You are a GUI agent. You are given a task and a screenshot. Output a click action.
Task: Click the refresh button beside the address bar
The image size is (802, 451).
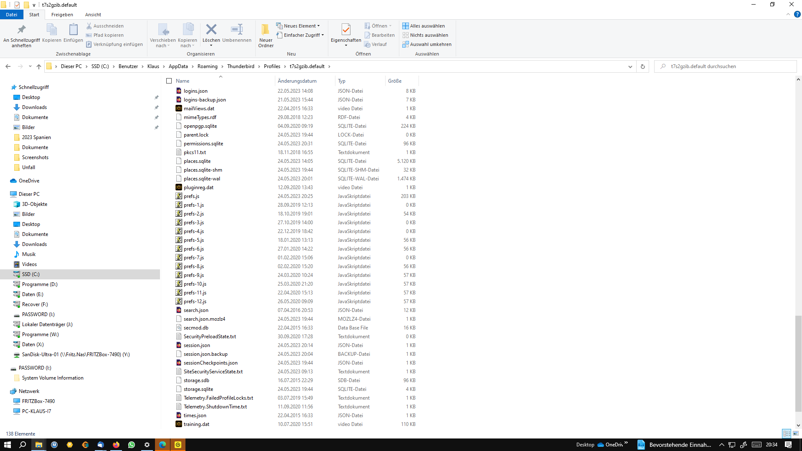pos(642,66)
